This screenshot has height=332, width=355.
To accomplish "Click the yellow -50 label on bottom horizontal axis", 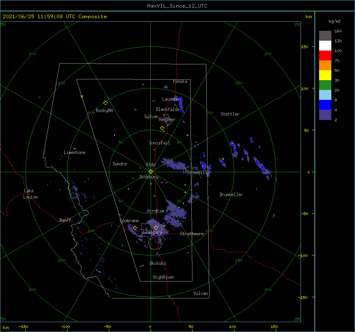I will coord(108,326).
